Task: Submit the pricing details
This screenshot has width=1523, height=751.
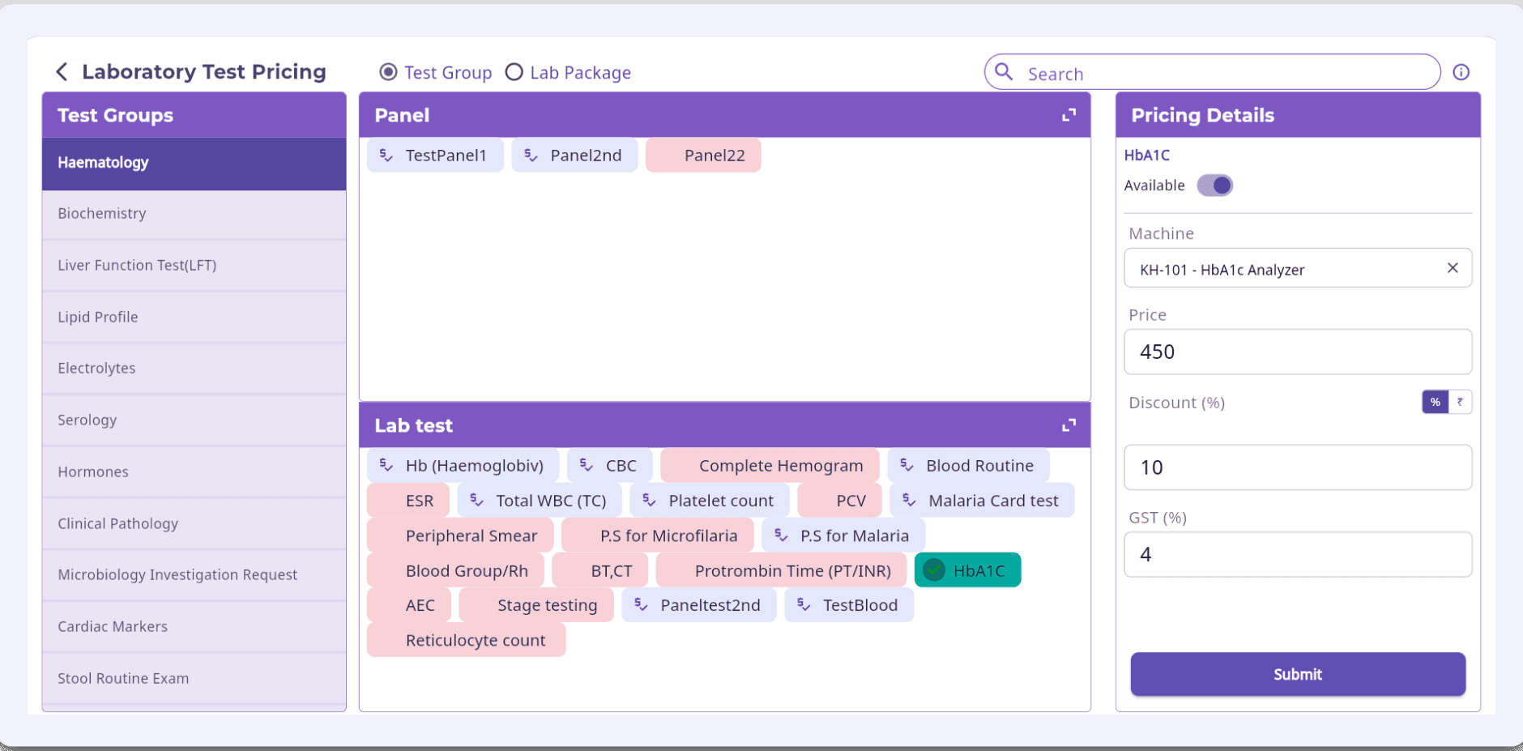Action: click(x=1298, y=674)
